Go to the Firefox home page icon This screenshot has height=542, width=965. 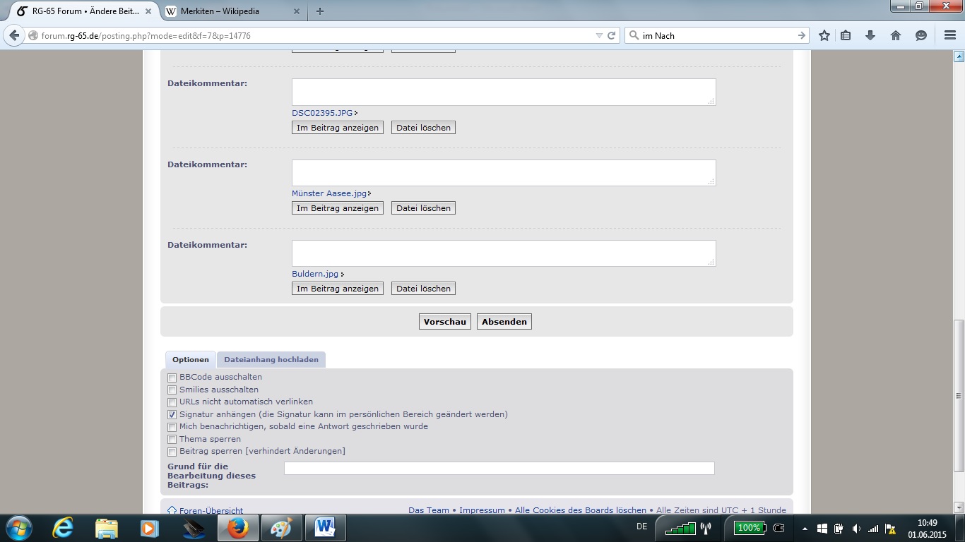[896, 35]
